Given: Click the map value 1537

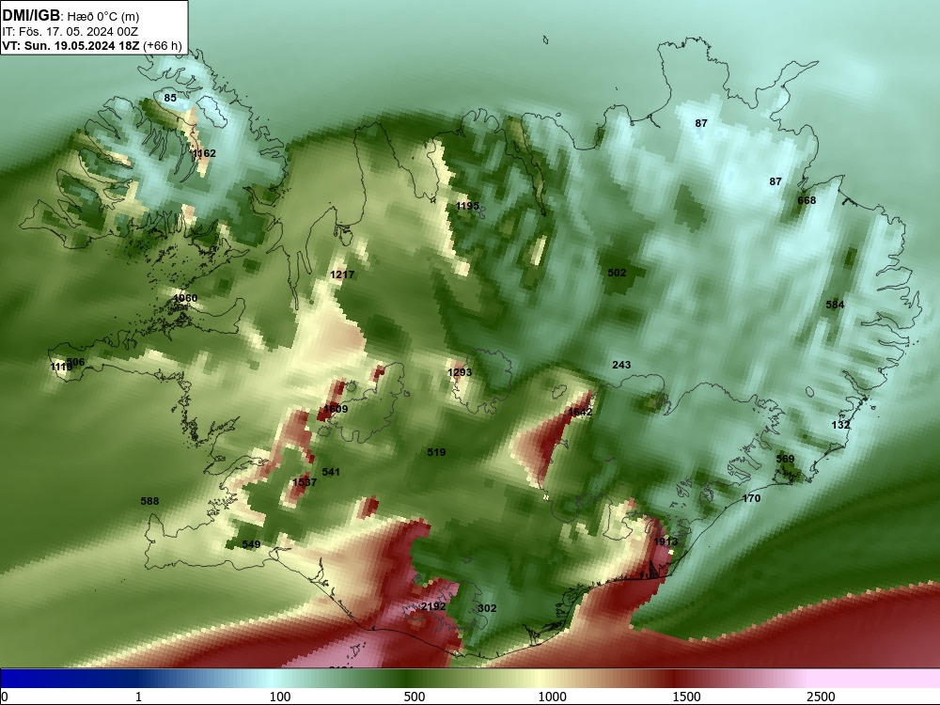Looking at the screenshot, I should (x=305, y=482).
